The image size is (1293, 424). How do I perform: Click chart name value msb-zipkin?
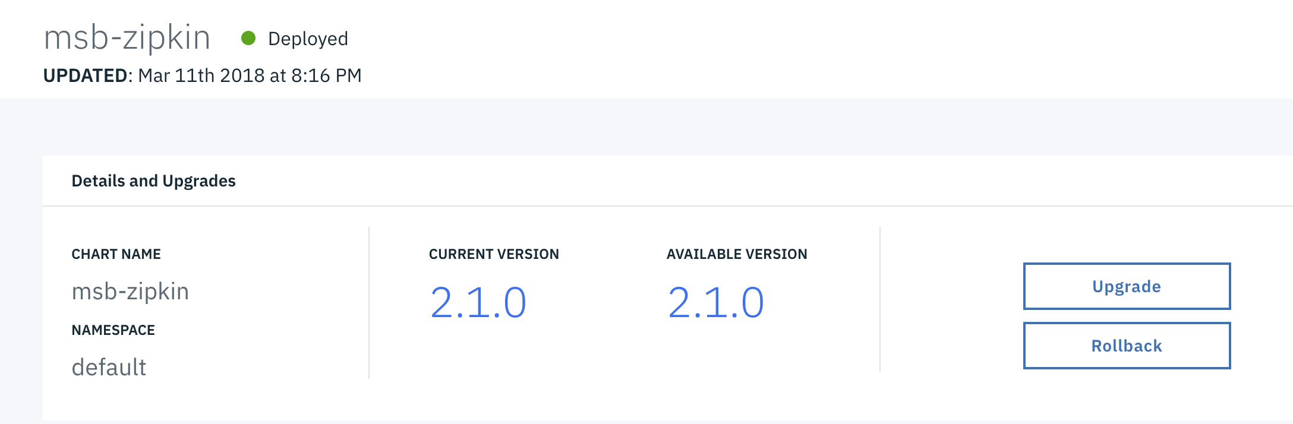130,292
